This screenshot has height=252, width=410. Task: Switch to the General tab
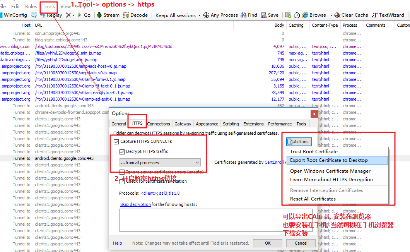pyautogui.click(x=119, y=124)
